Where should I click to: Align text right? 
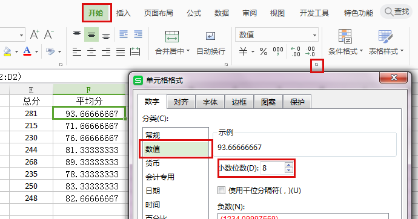106,51
